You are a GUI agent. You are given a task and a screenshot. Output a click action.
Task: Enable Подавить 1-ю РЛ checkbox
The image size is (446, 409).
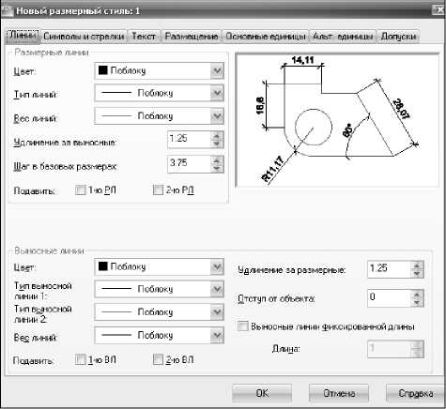click(80, 189)
